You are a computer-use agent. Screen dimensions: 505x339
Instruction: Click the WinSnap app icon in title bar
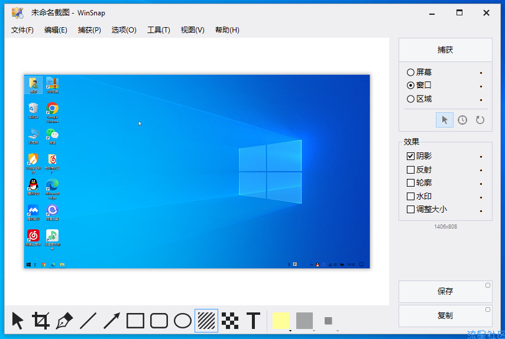click(17, 13)
